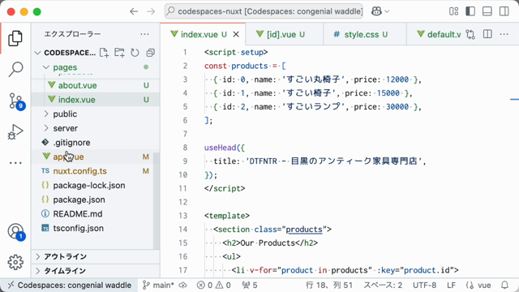Refresh the explorer file tree

[135, 53]
